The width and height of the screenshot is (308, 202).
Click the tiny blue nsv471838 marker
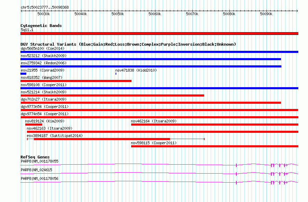coord(116,74)
